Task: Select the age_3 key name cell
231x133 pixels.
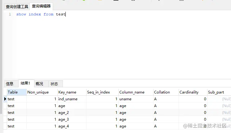Action: point(72,119)
